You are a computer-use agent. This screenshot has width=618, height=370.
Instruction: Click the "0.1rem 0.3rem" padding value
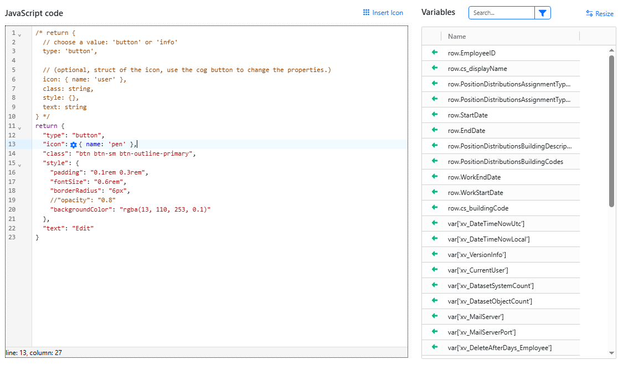117,173
